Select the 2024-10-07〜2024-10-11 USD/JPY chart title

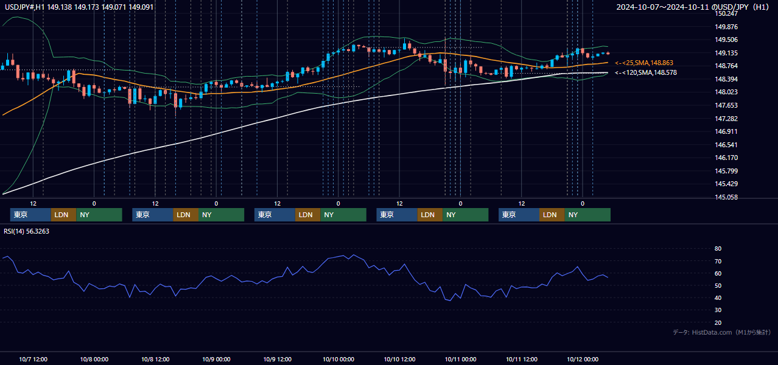pyautogui.click(x=693, y=7)
